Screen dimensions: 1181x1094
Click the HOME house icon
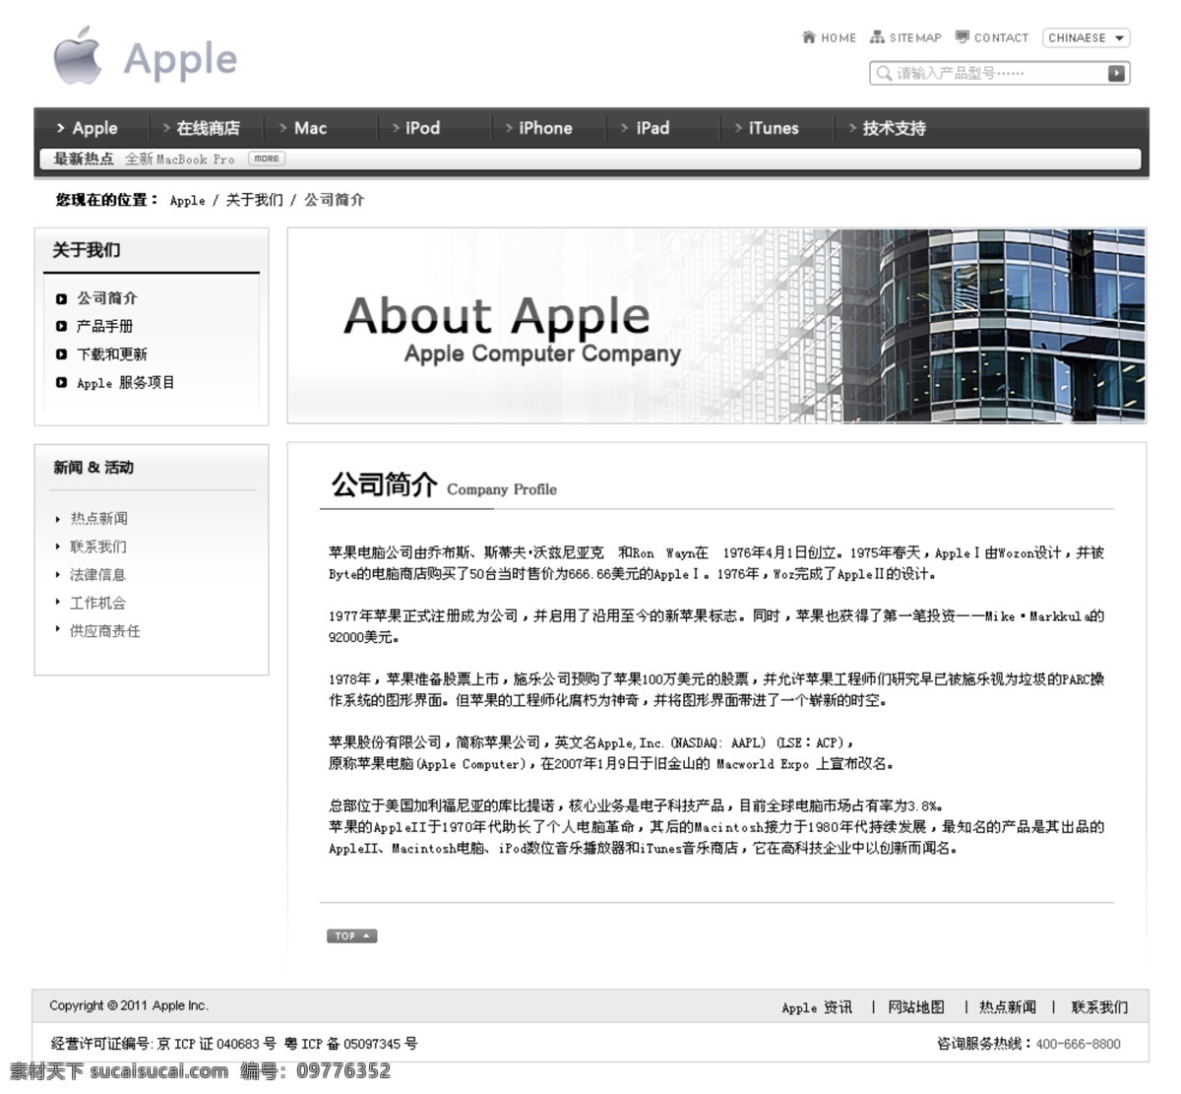809,37
